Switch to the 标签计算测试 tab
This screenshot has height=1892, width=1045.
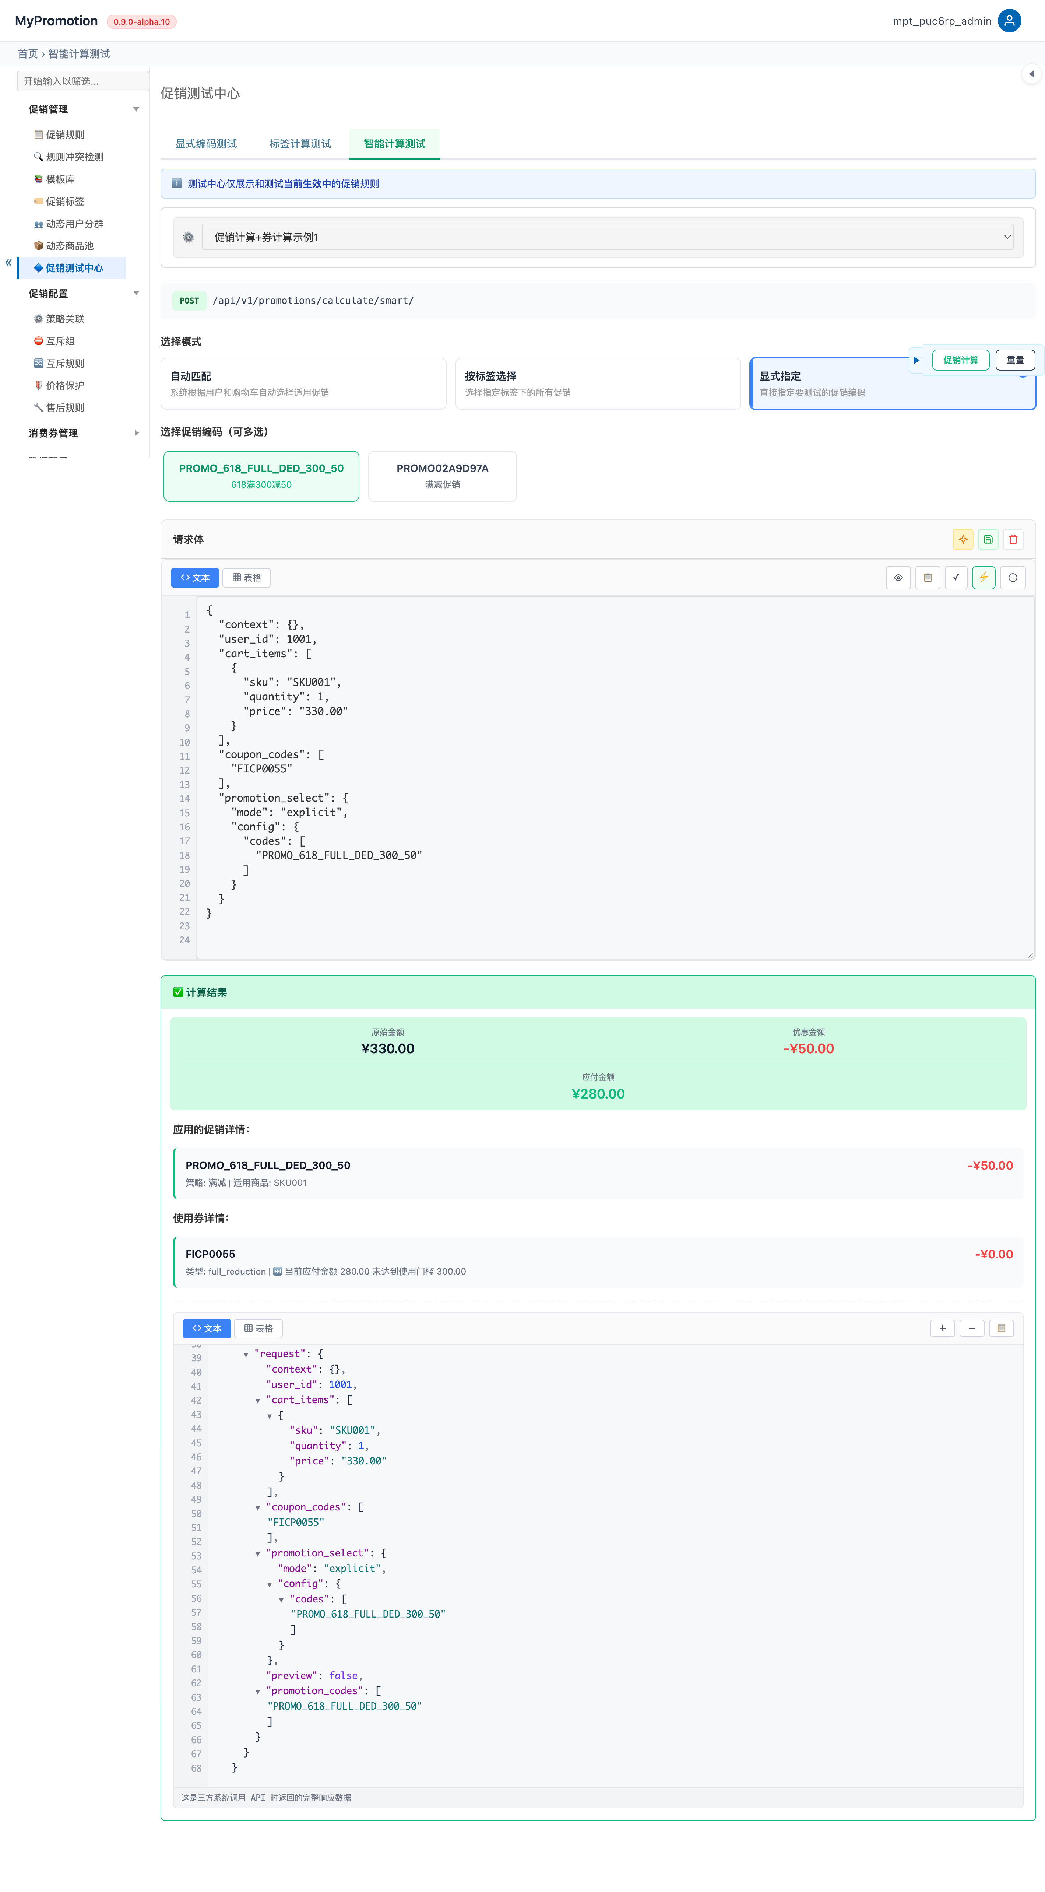(300, 143)
